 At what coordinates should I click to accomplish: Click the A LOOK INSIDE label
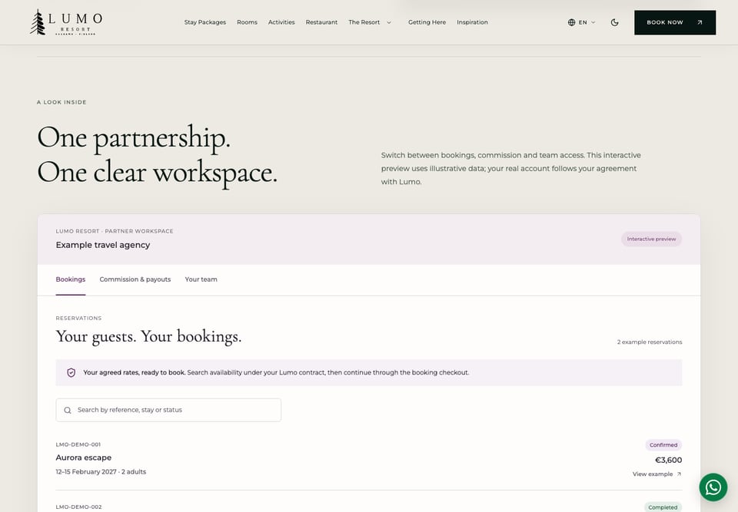[61, 102]
